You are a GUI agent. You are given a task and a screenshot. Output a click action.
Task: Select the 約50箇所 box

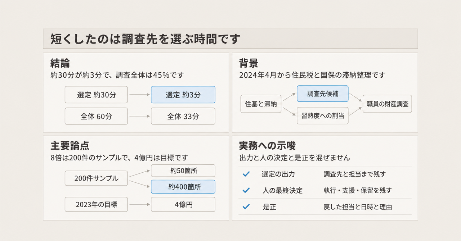coord(183,171)
